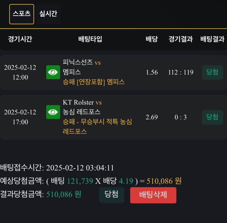Click the 112 : 119 score result
Screen dimensions: 227x223
[180, 72]
